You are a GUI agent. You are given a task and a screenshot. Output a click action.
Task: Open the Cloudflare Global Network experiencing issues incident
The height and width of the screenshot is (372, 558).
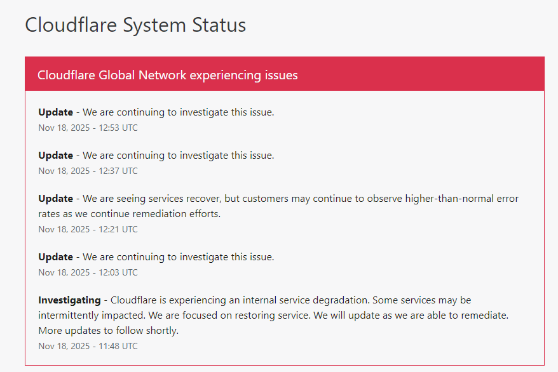(167, 75)
